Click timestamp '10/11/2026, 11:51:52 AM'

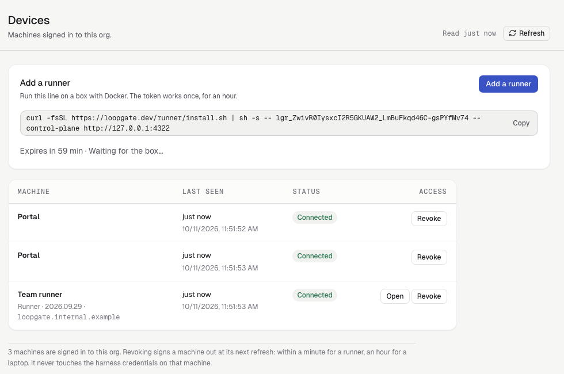220,229
